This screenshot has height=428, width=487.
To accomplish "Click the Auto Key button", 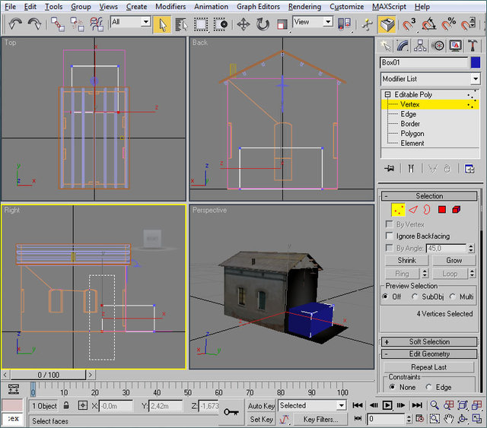I will [x=261, y=406].
